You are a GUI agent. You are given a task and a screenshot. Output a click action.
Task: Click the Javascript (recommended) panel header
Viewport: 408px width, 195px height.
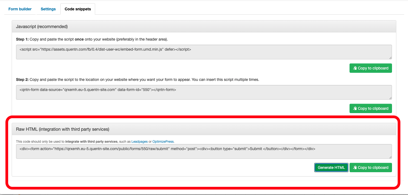(204, 27)
